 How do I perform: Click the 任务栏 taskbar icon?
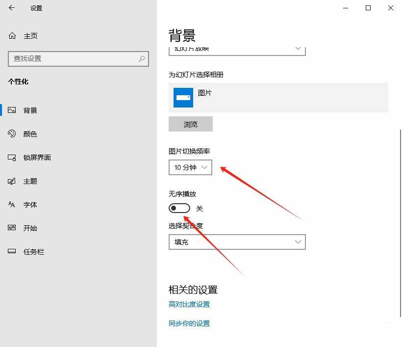click(x=12, y=251)
